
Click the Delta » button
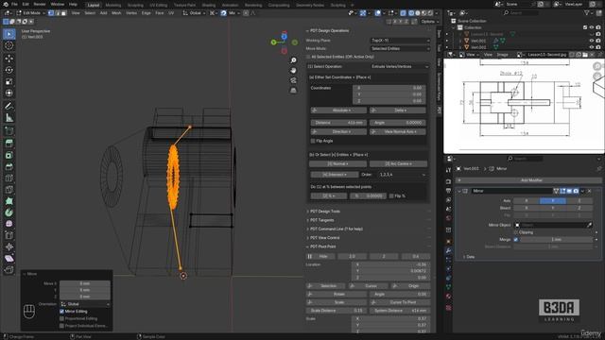pos(398,110)
